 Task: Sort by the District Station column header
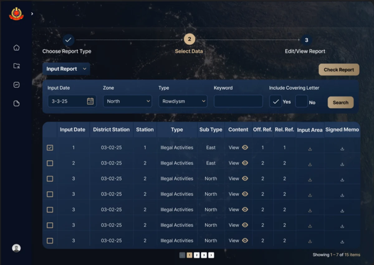111,130
